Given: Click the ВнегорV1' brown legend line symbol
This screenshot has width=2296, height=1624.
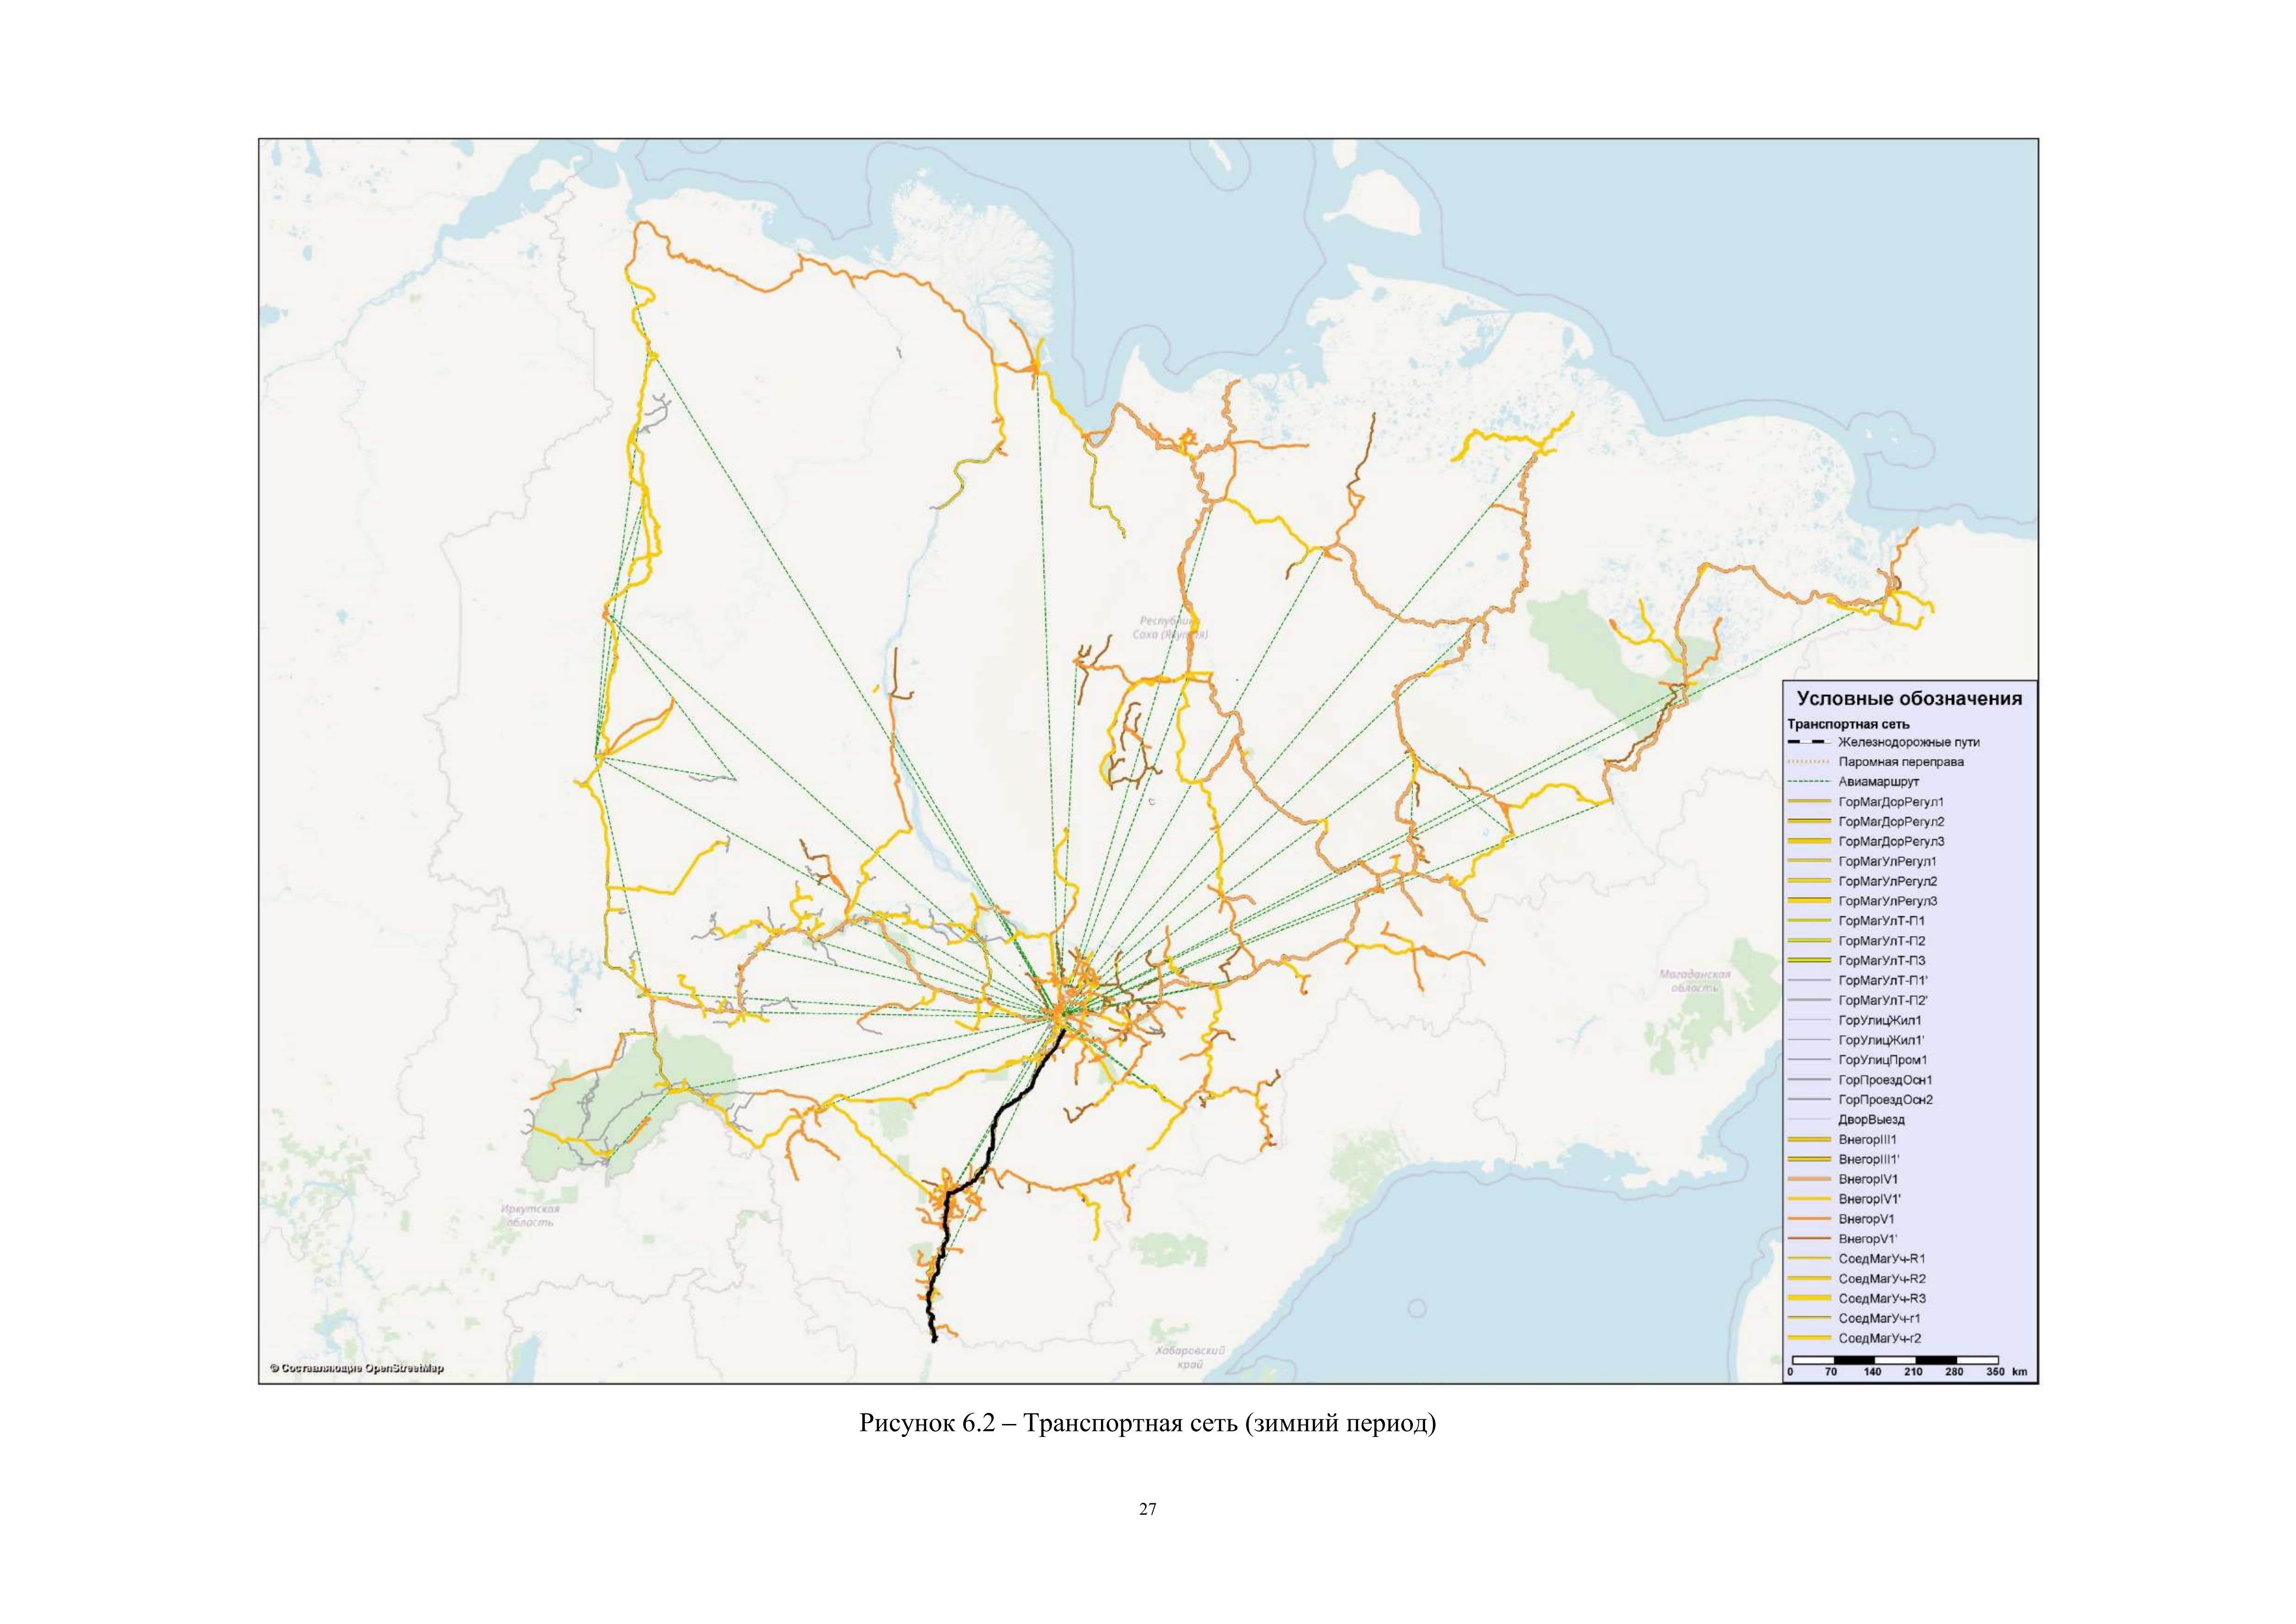Looking at the screenshot, I should (x=1809, y=1239).
